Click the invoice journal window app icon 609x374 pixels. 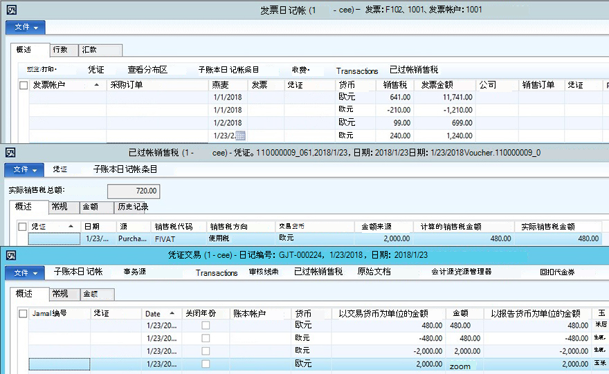tap(12, 10)
